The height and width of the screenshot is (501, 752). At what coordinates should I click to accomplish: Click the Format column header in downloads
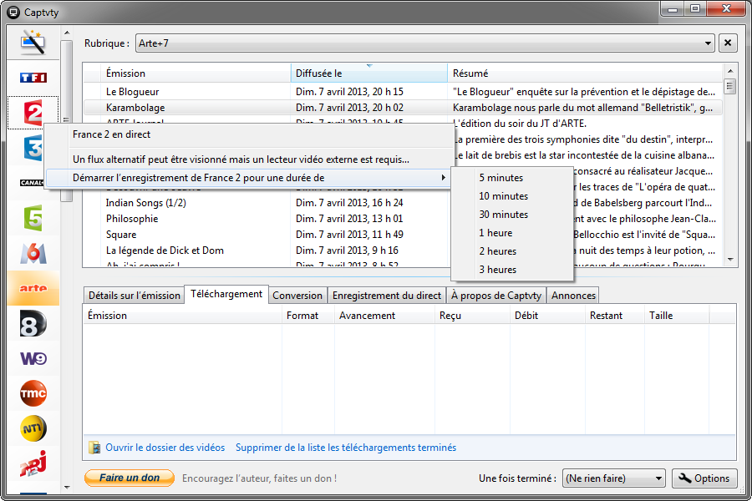(x=307, y=316)
